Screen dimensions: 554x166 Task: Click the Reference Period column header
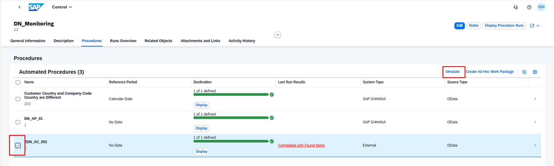123,82
